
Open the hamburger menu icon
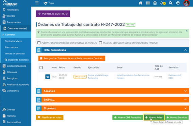click(x=37, y=3)
